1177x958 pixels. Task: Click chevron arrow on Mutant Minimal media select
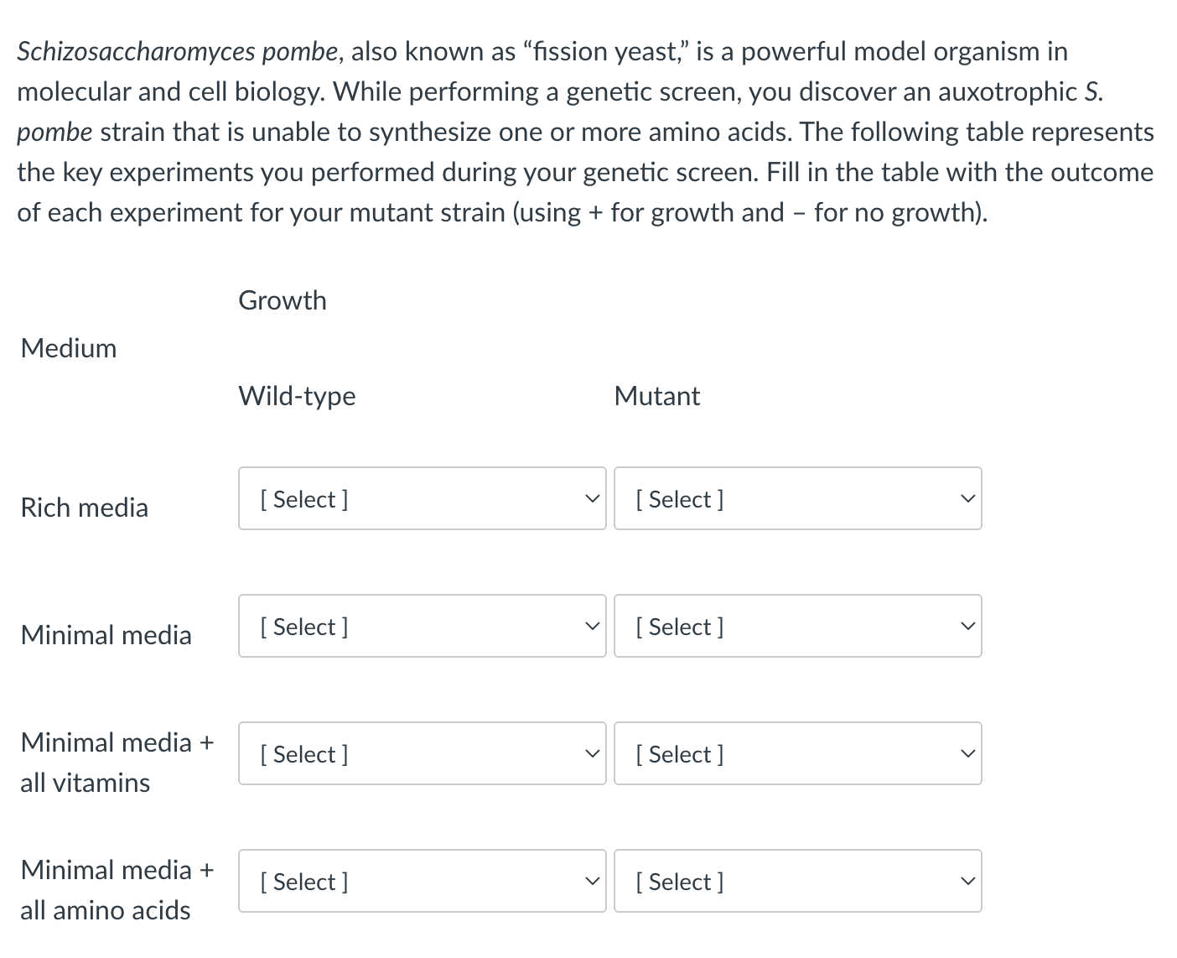pyautogui.click(x=967, y=626)
